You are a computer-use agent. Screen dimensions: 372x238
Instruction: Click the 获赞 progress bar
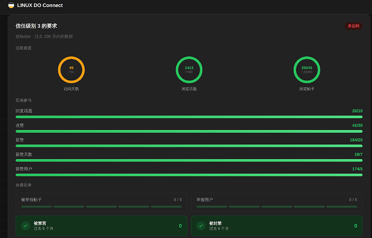tap(189, 146)
